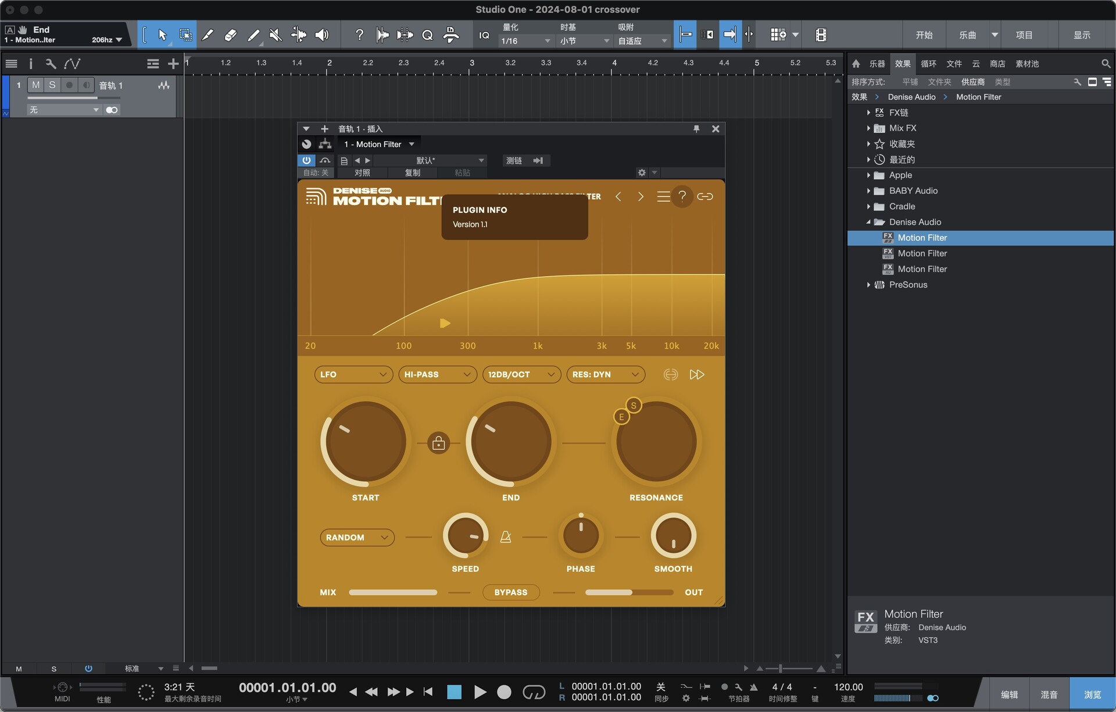This screenshot has width=1116, height=712.
Task: Add a new track with plus icon
Action: [173, 64]
